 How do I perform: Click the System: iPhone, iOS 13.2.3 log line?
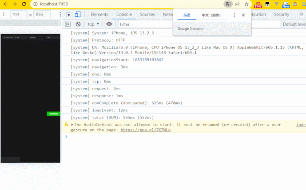(112, 33)
